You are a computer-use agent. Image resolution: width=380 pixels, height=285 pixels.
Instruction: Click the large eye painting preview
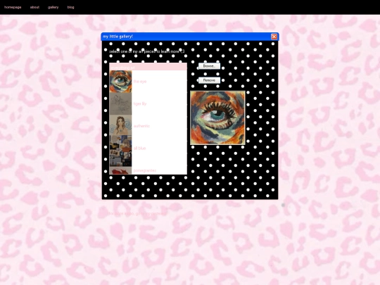point(217,118)
